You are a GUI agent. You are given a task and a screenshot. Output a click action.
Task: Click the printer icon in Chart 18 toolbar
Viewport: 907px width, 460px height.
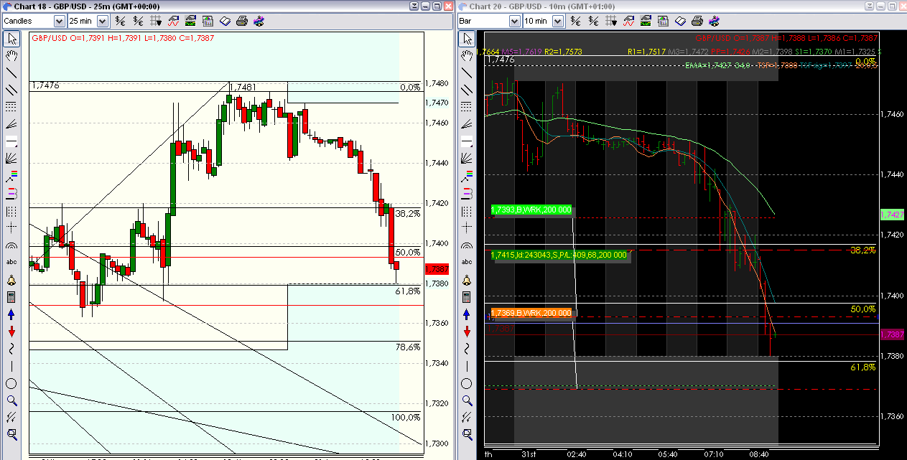pyautogui.click(x=241, y=21)
